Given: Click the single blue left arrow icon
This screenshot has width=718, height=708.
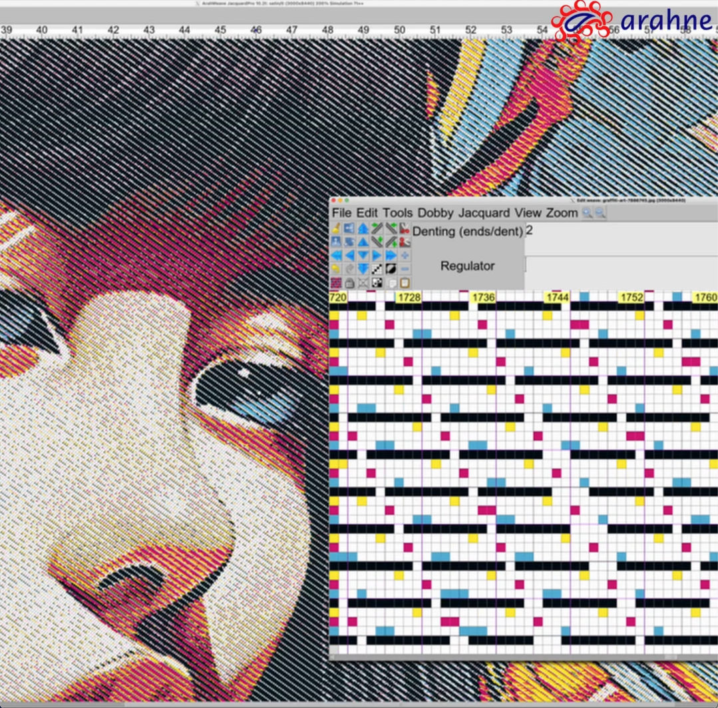Looking at the screenshot, I should point(349,256).
